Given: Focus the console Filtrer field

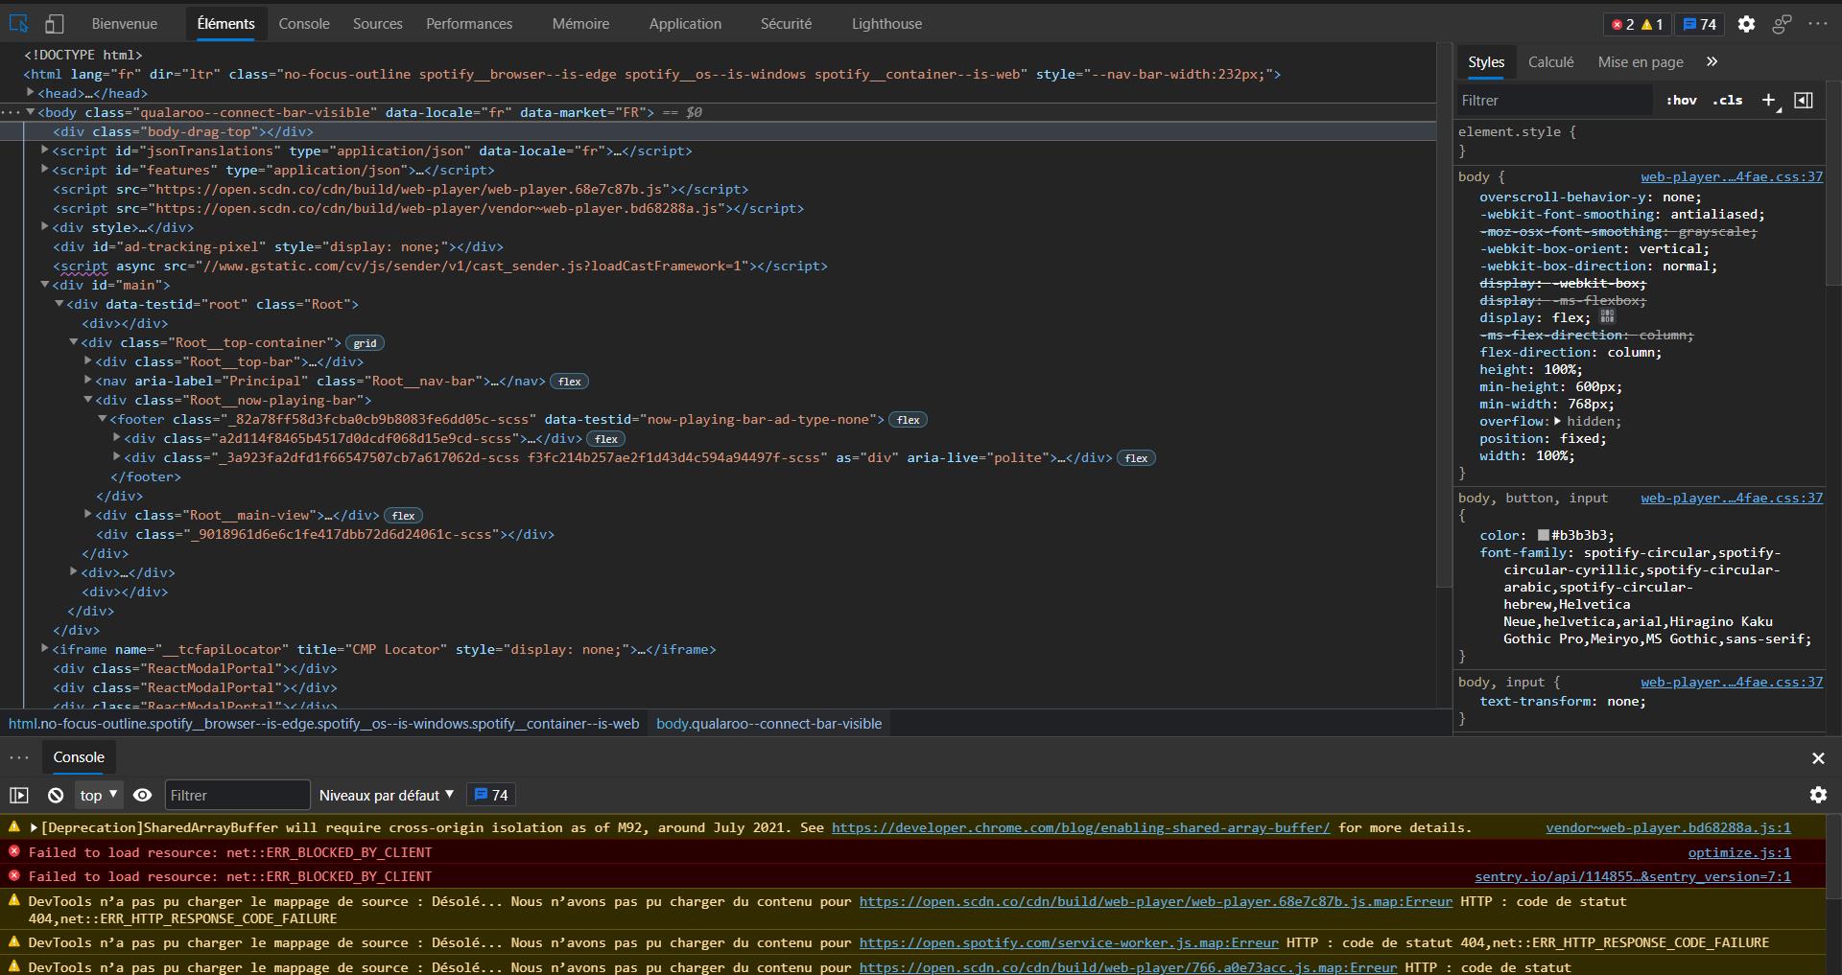Looking at the screenshot, I should click(x=237, y=795).
